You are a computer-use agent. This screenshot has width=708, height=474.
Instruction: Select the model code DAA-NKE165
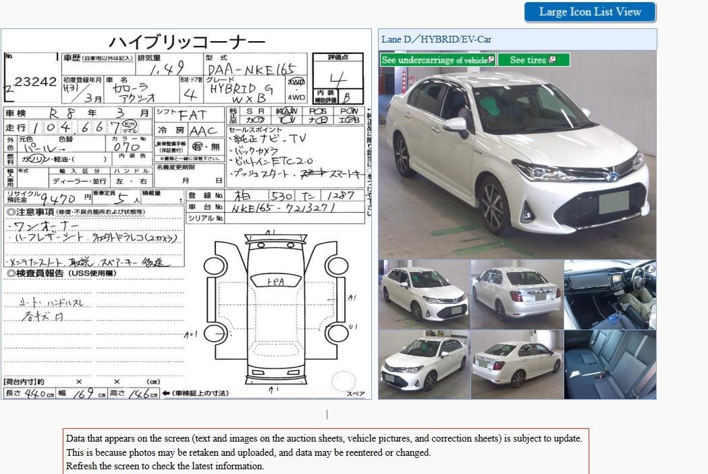point(252,69)
